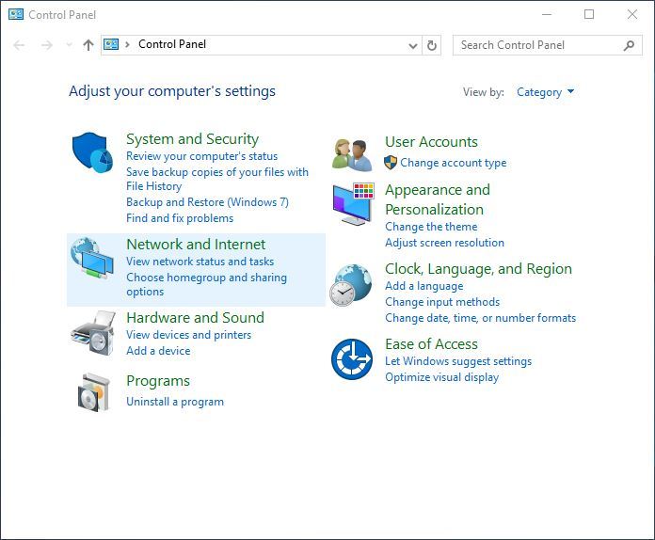Screen dimensions: 655x540
Task: Open Change account type link
Action: (x=453, y=163)
